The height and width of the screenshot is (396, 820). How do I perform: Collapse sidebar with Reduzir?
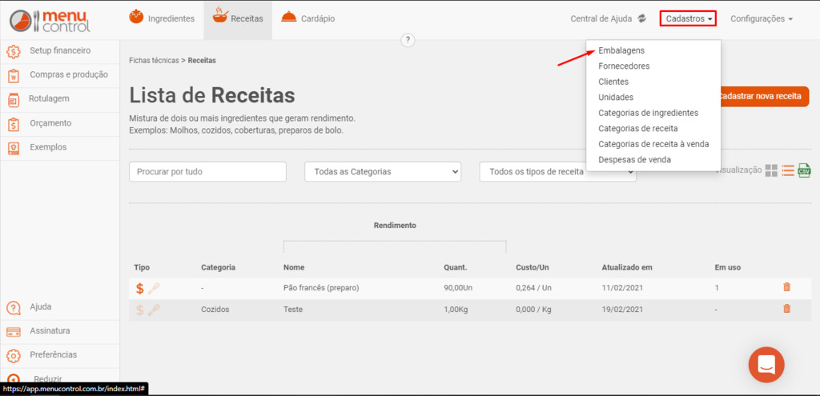[x=47, y=378]
